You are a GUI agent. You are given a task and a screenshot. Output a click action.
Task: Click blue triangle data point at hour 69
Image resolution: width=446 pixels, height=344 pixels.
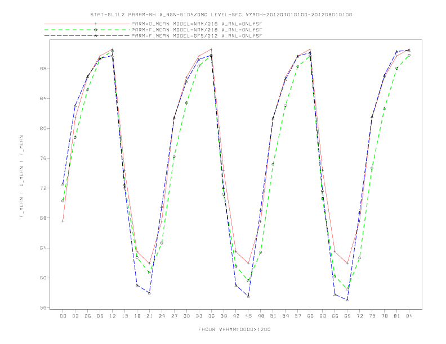click(347, 300)
